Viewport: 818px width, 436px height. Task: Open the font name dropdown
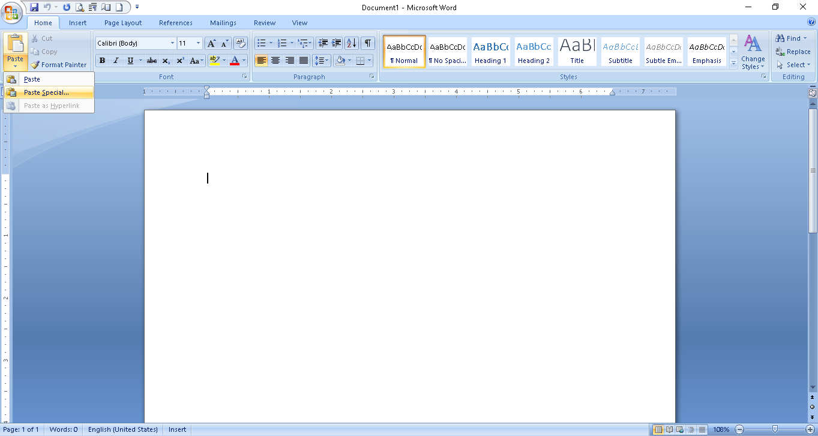click(x=172, y=43)
